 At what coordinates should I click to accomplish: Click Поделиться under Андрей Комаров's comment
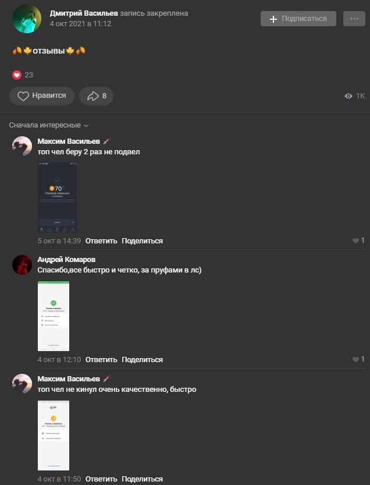point(142,360)
